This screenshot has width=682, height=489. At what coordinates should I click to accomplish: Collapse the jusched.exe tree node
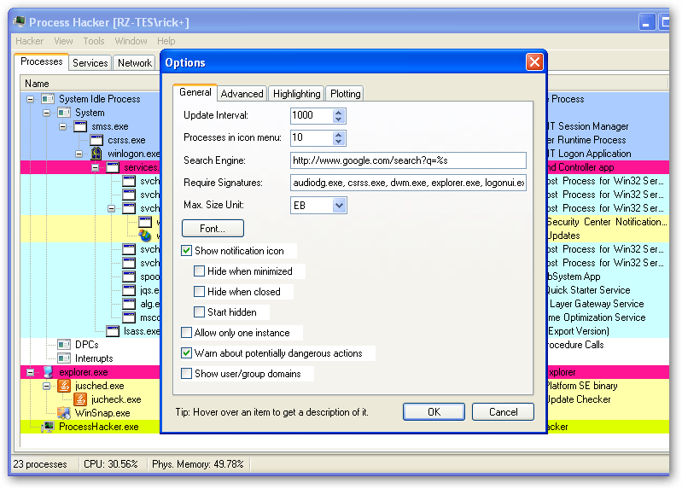coord(47,386)
